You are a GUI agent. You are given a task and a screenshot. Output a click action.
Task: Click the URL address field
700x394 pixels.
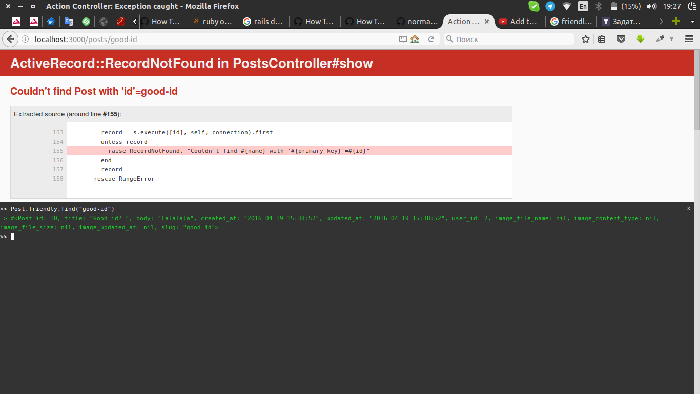point(215,39)
